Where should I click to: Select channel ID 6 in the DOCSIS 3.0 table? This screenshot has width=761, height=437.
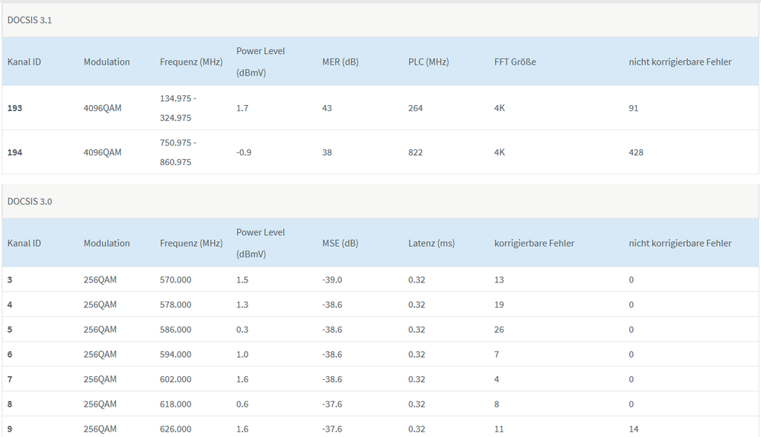click(x=10, y=355)
